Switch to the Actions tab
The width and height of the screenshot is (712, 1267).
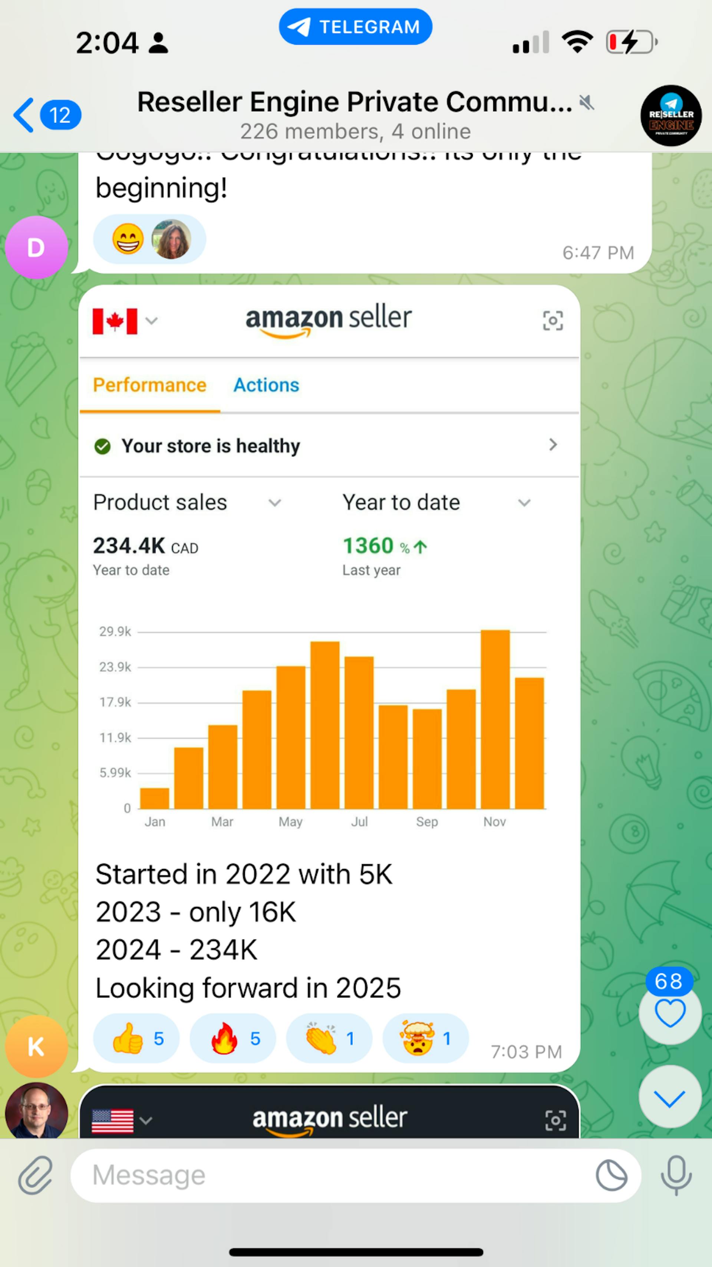(266, 385)
